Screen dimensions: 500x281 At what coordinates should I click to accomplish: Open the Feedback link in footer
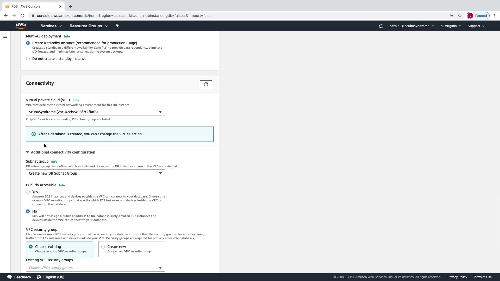(20, 277)
